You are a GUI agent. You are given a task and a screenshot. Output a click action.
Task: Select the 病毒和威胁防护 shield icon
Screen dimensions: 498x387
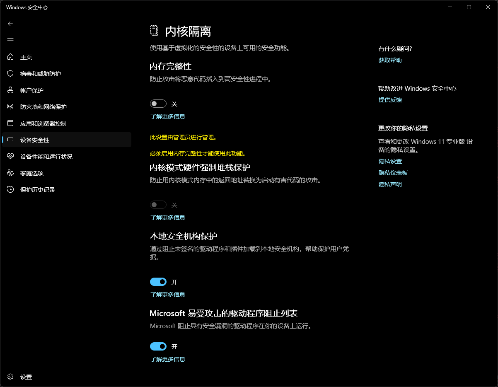pos(10,73)
